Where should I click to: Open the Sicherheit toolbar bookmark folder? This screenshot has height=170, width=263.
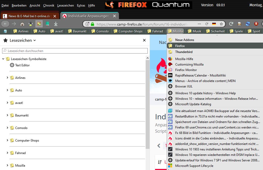click(x=215, y=31)
